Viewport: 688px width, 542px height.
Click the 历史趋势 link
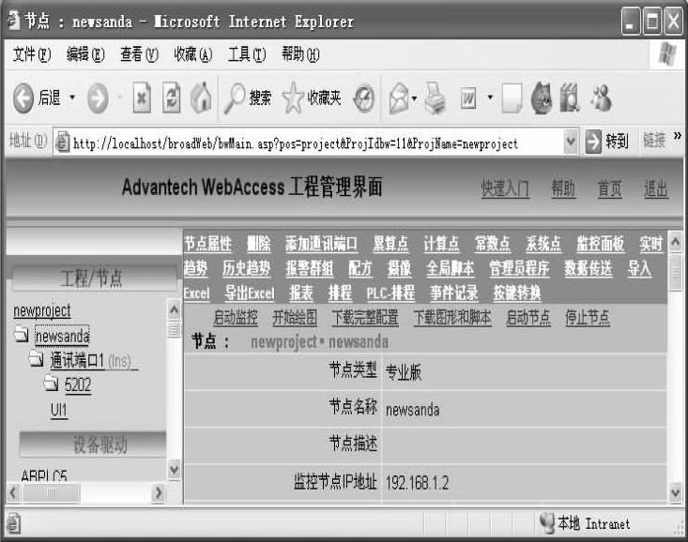(247, 268)
